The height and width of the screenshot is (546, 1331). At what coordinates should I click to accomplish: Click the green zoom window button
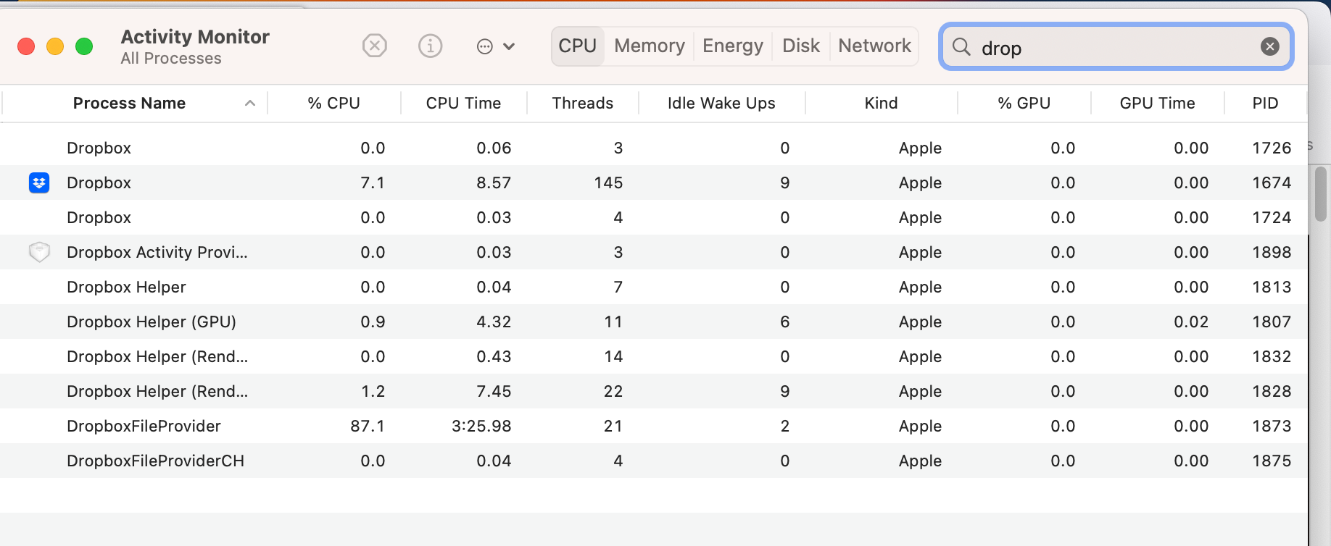[x=84, y=47]
